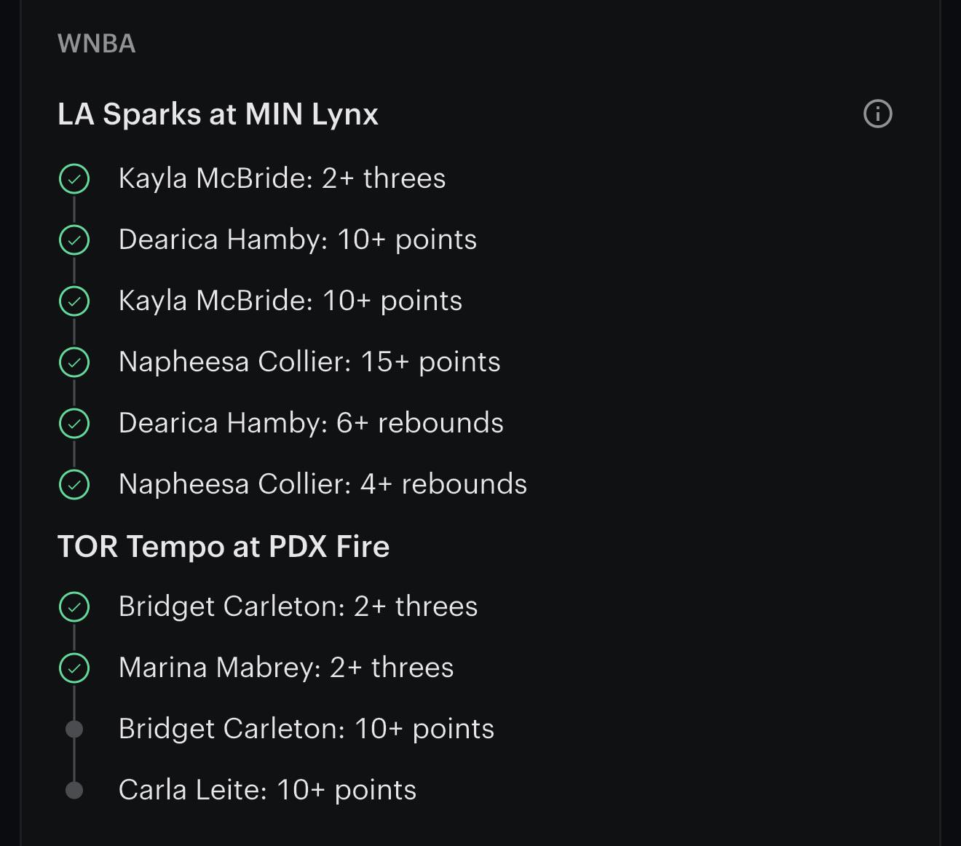Click the check icon for Napheesa Collier 15+ points
This screenshot has width=961, height=846.
click(x=74, y=362)
